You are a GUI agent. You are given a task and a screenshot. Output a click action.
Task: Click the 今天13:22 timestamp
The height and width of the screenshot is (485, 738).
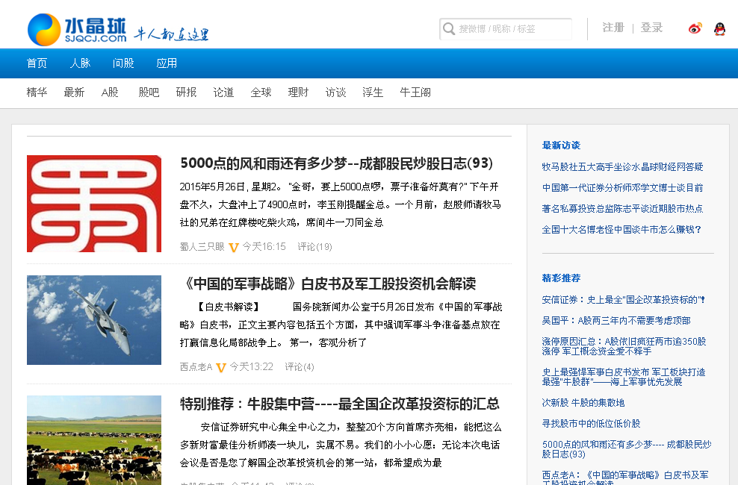pos(251,367)
